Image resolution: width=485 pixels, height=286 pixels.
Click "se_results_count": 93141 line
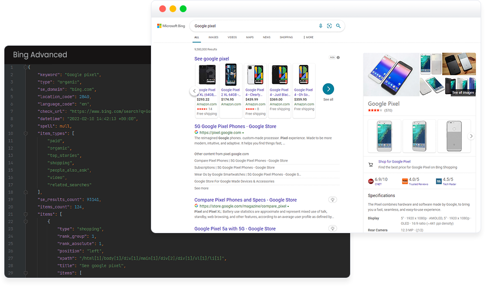[69, 200]
